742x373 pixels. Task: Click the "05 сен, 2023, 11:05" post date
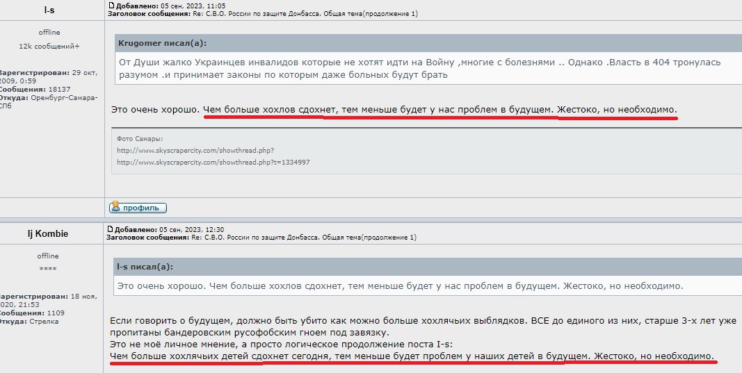point(186,5)
